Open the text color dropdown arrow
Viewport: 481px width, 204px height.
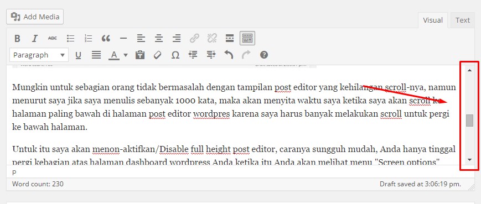click(x=126, y=55)
